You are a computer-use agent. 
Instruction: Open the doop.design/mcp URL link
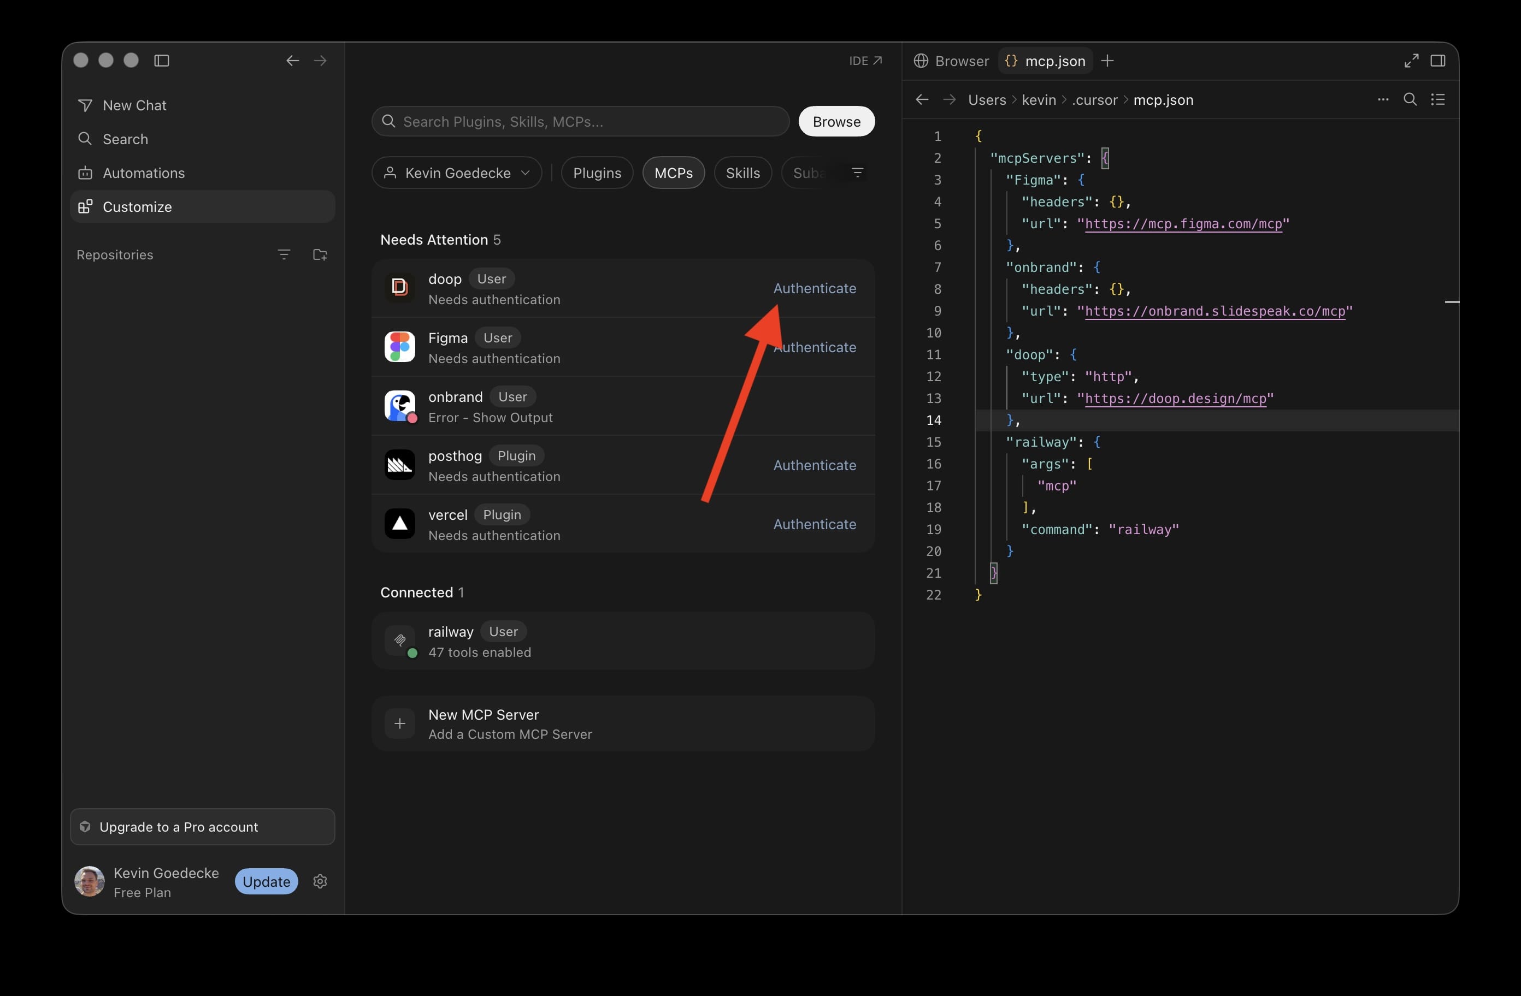click(x=1175, y=399)
